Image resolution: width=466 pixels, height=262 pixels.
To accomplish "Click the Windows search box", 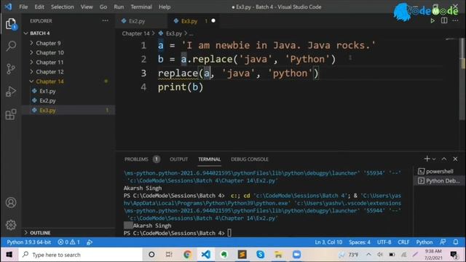I will point(80,255).
